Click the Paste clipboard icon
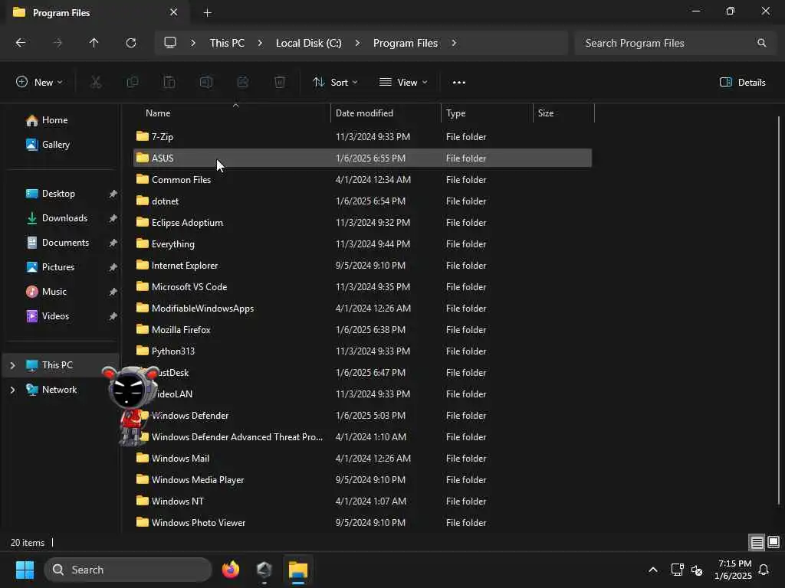The height and width of the screenshot is (588, 785). [169, 82]
